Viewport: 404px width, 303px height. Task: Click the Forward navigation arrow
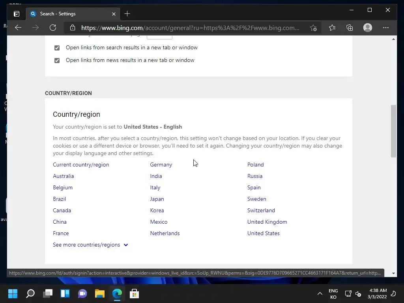(x=35, y=28)
